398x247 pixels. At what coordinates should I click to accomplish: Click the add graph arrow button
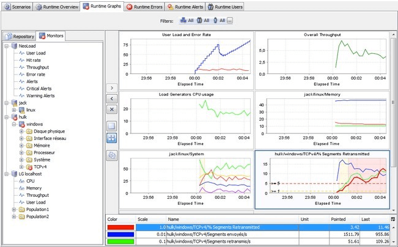[112, 87]
